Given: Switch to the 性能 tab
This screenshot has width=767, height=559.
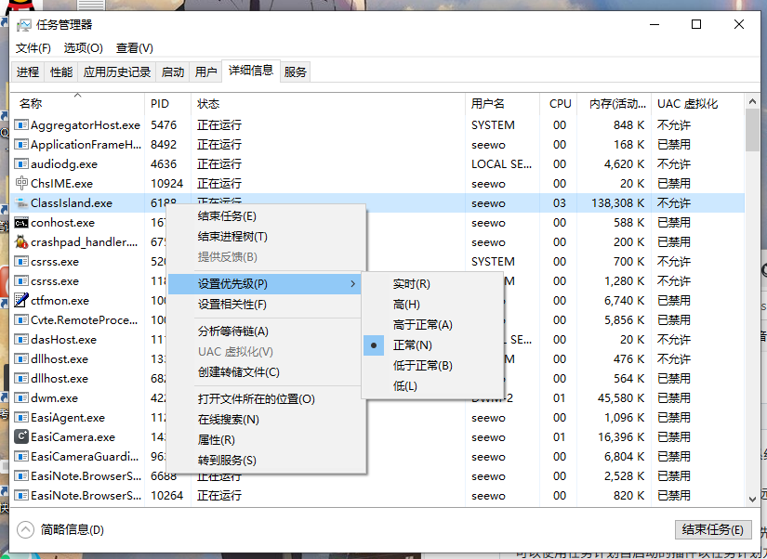Looking at the screenshot, I should [x=61, y=72].
